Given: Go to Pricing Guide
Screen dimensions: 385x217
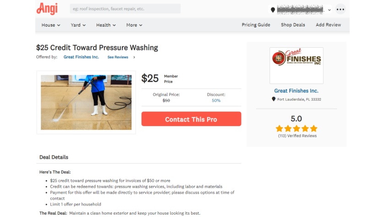Looking at the screenshot, I should click(x=256, y=25).
